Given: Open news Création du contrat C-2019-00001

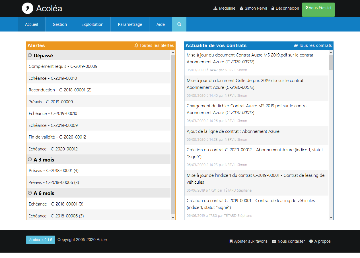Looking at the screenshot, I should [x=256, y=208].
